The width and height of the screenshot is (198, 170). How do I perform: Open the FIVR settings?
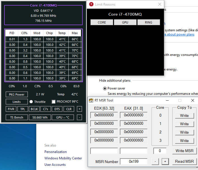(11, 109)
